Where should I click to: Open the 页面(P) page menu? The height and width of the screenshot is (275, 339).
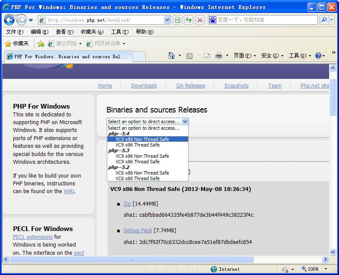coord(245,56)
